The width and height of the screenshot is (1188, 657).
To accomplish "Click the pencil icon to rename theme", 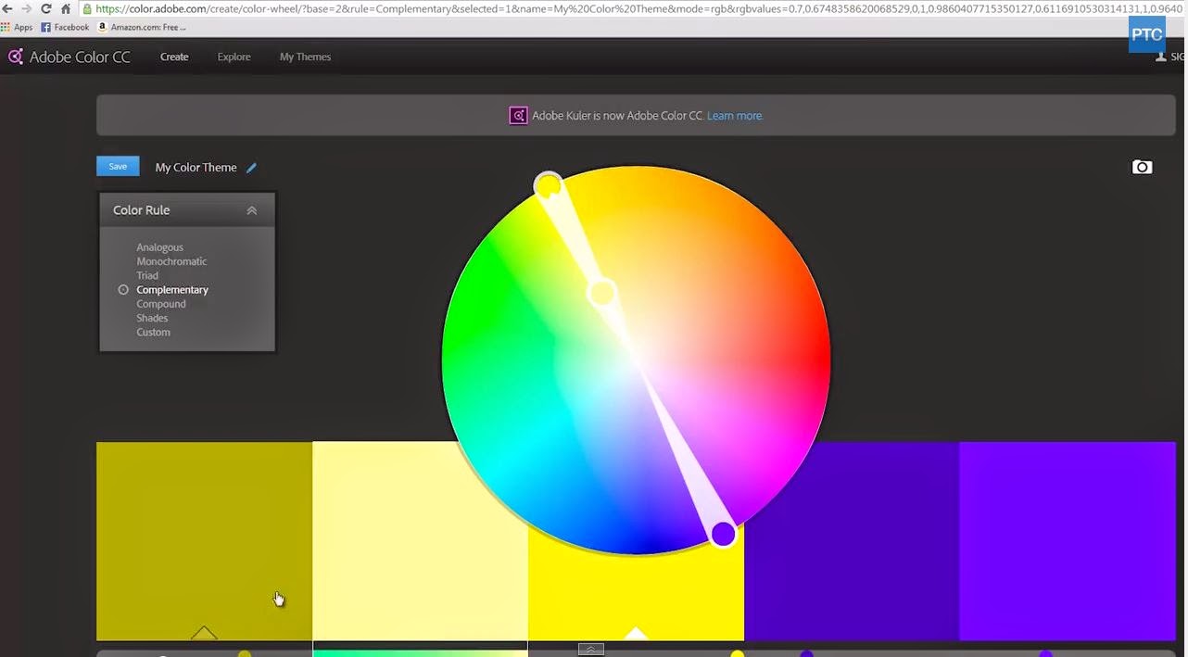I will pyautogui.click(x=251, y=168).
